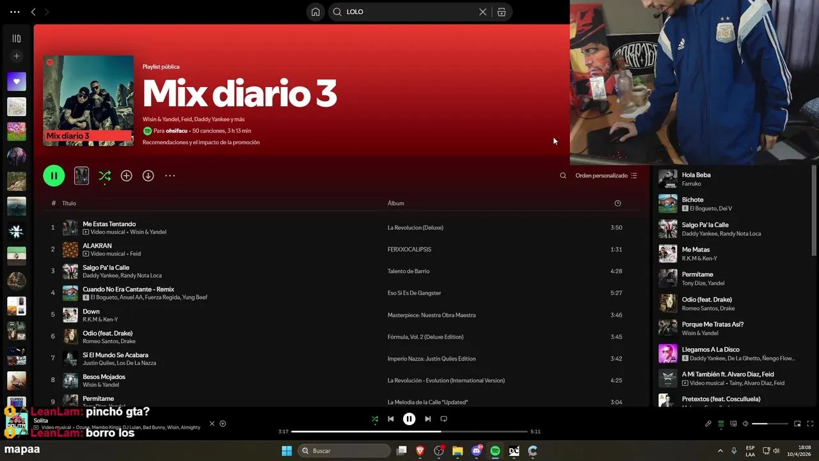Open Eso Si Es De Gangster album

pos(414,293)
